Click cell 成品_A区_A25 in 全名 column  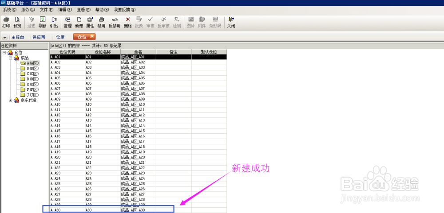(138, 184)
